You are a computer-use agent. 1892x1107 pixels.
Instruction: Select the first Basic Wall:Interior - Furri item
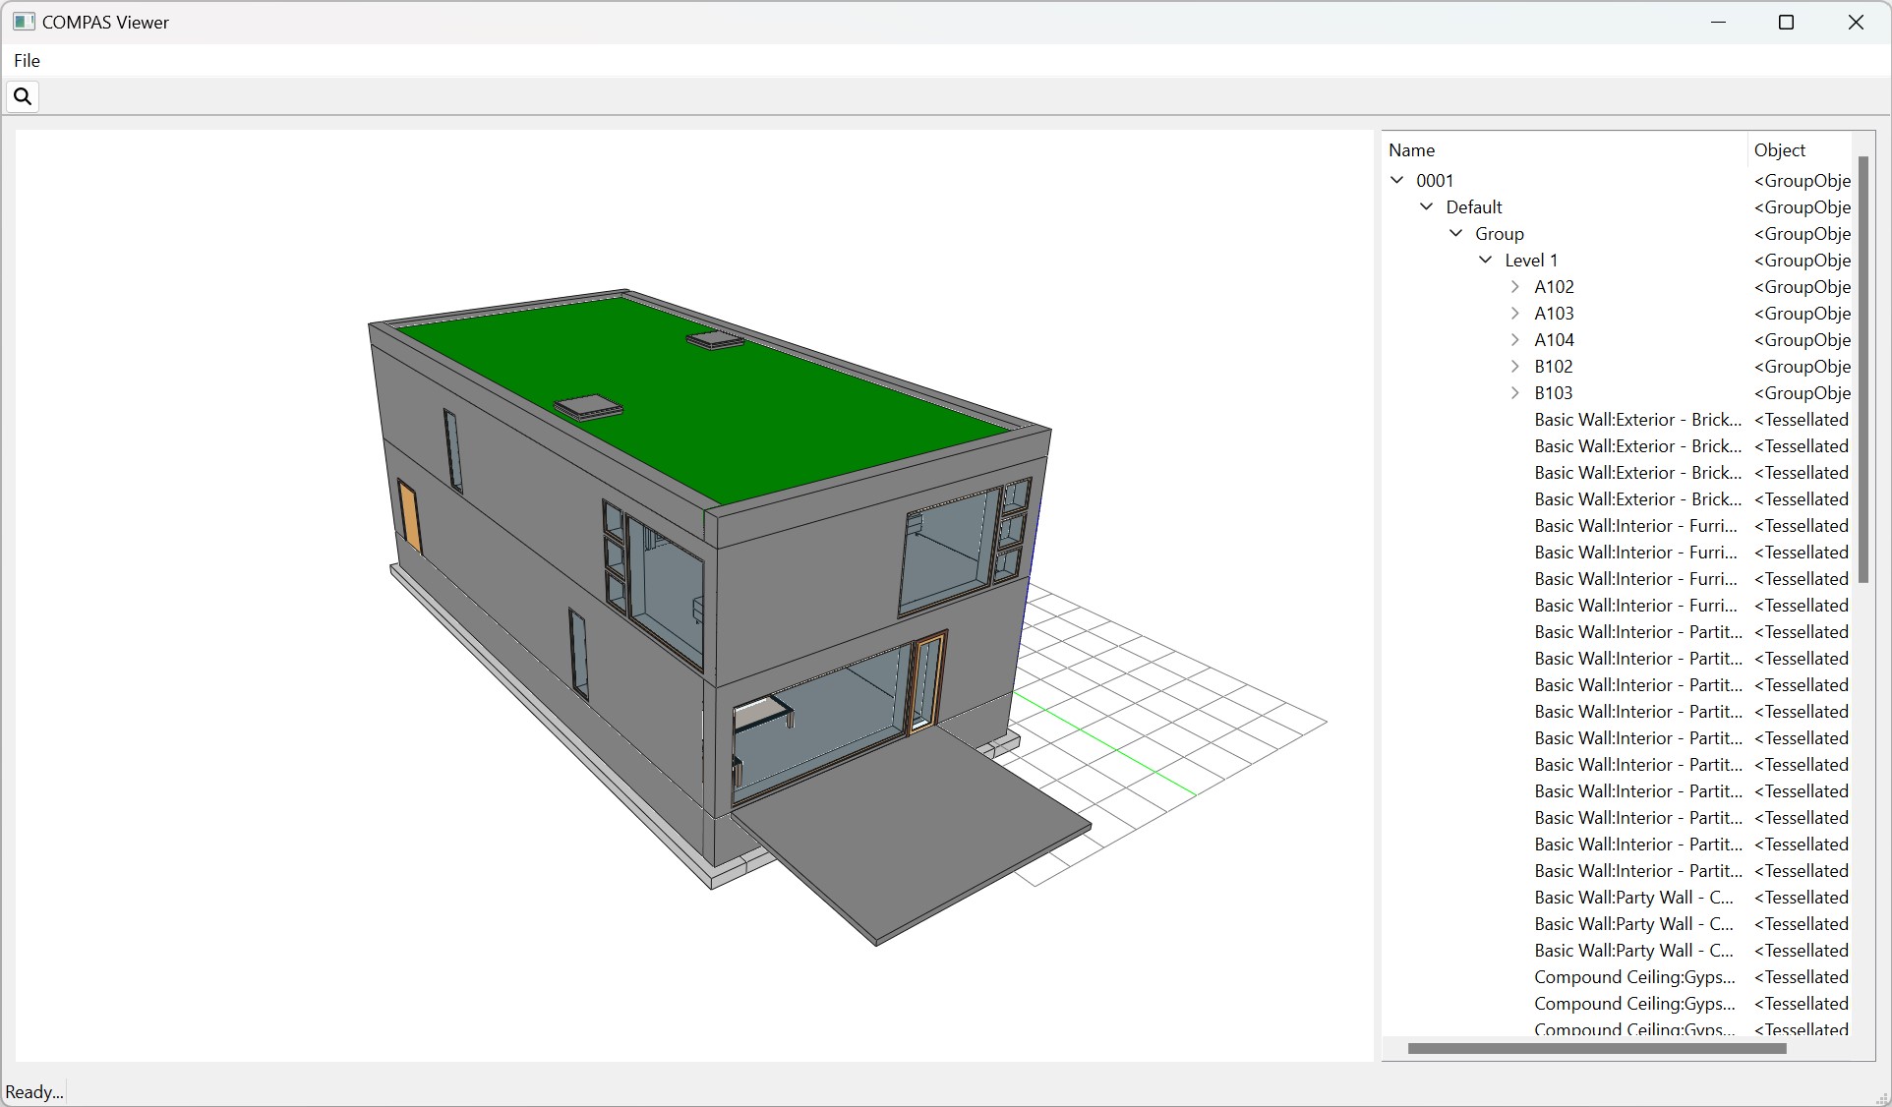point(1635,526)
